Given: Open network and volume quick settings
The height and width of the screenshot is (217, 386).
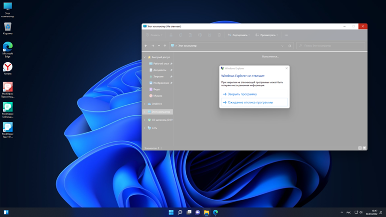Looking at the screenshot, I should tap(358, 212).
